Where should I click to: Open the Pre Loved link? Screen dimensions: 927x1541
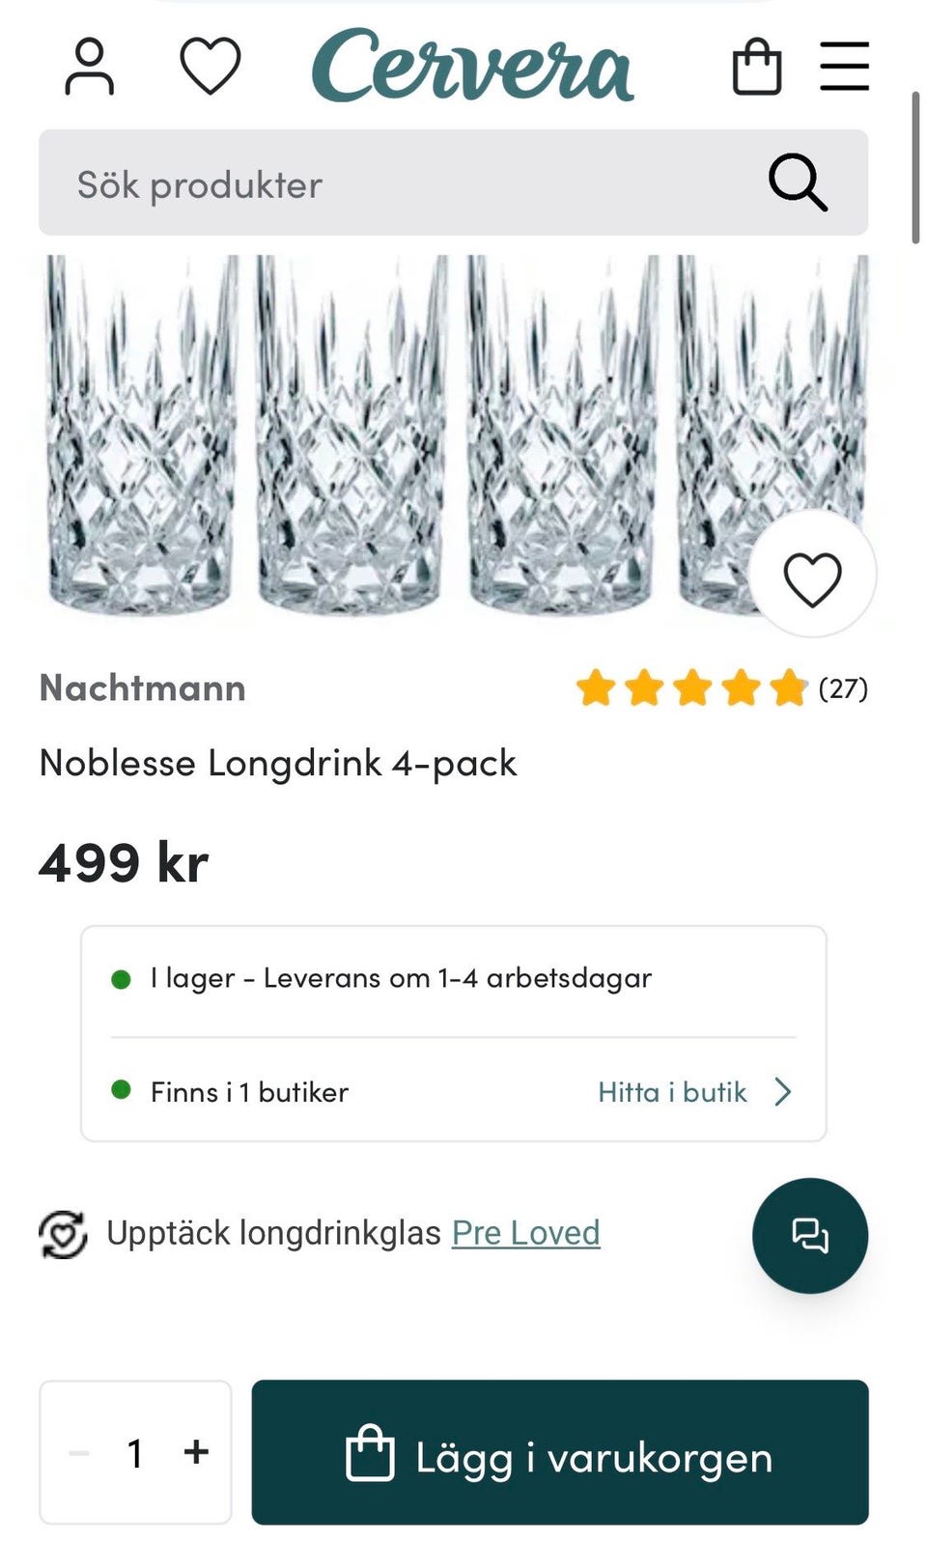[x=525, y=1233]
